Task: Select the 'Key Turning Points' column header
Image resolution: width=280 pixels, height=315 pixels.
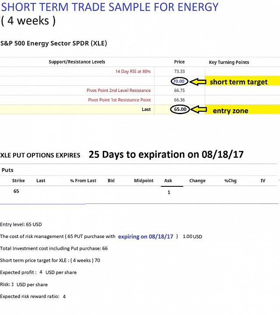Action: click(x=229, y=62)
